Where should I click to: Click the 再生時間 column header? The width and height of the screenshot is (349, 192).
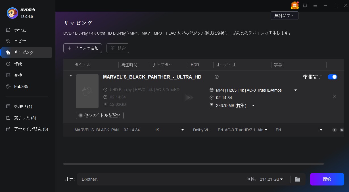pyautogui.click(x=129, y=65)
